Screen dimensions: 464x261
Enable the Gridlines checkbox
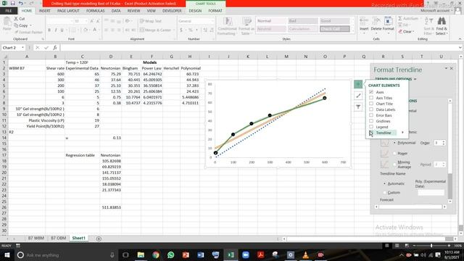click(x=371, y=121)
